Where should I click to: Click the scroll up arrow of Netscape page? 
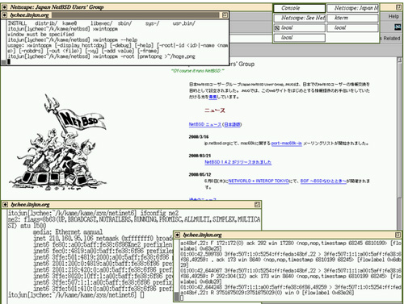pyautogui.click(x=399, y=60)
